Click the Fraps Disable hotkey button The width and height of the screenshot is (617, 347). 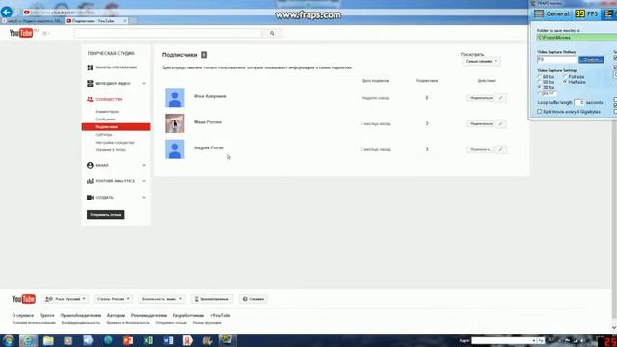point(591,60)
